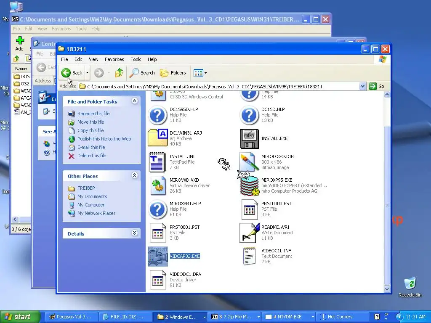
Task: Select the VIDEODC1.DRV device driver icon
Action: pyautogui.click(x=157, y=280)
